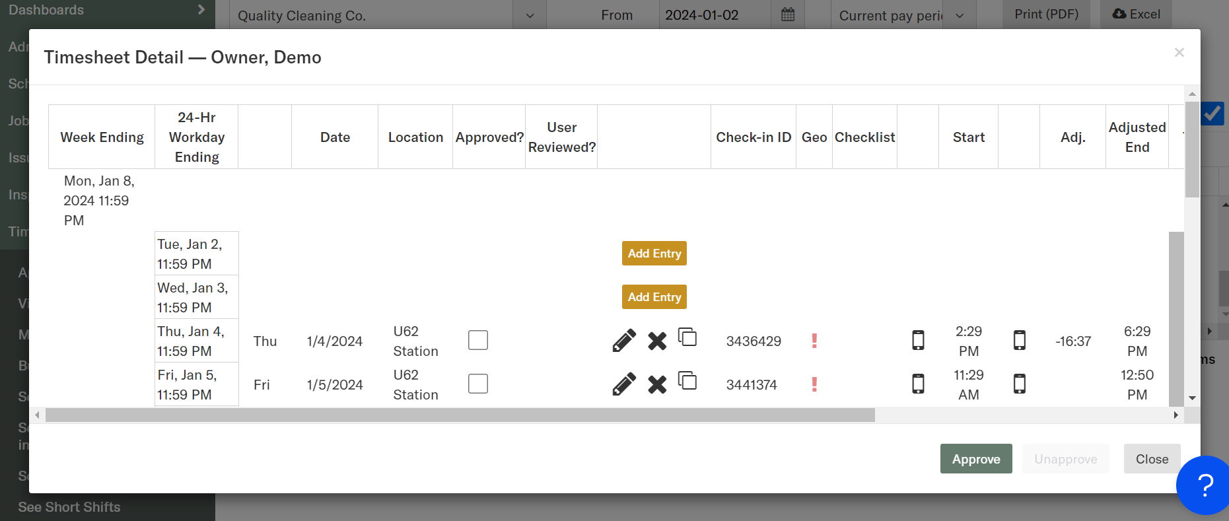Image resolution: width=1229 pixels, height=521 pixels.
Task: Click the From date field 2024-01-02
Action: 715,15
